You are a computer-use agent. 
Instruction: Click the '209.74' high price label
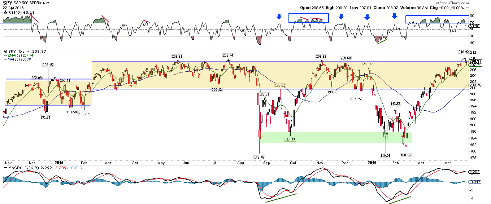(x=228, y=56)
